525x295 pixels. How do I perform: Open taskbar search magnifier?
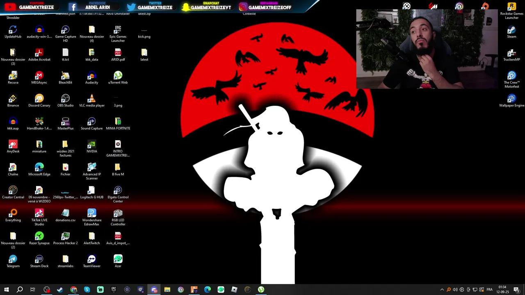click(20, 290)
